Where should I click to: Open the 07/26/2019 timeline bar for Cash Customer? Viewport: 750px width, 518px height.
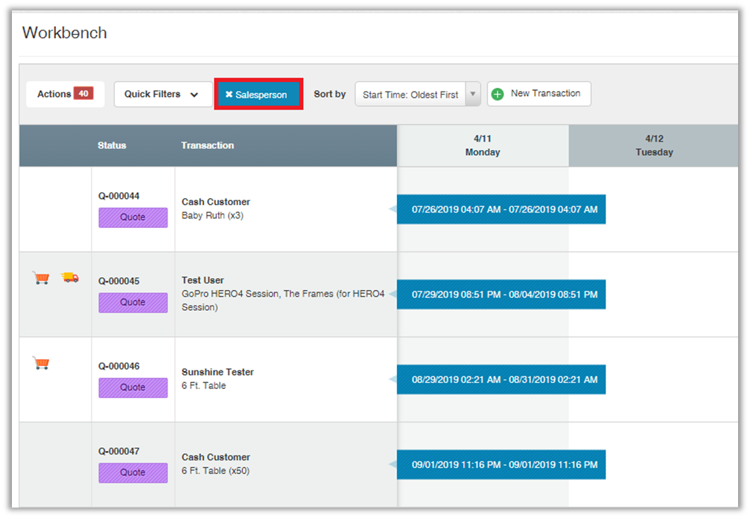504,209
